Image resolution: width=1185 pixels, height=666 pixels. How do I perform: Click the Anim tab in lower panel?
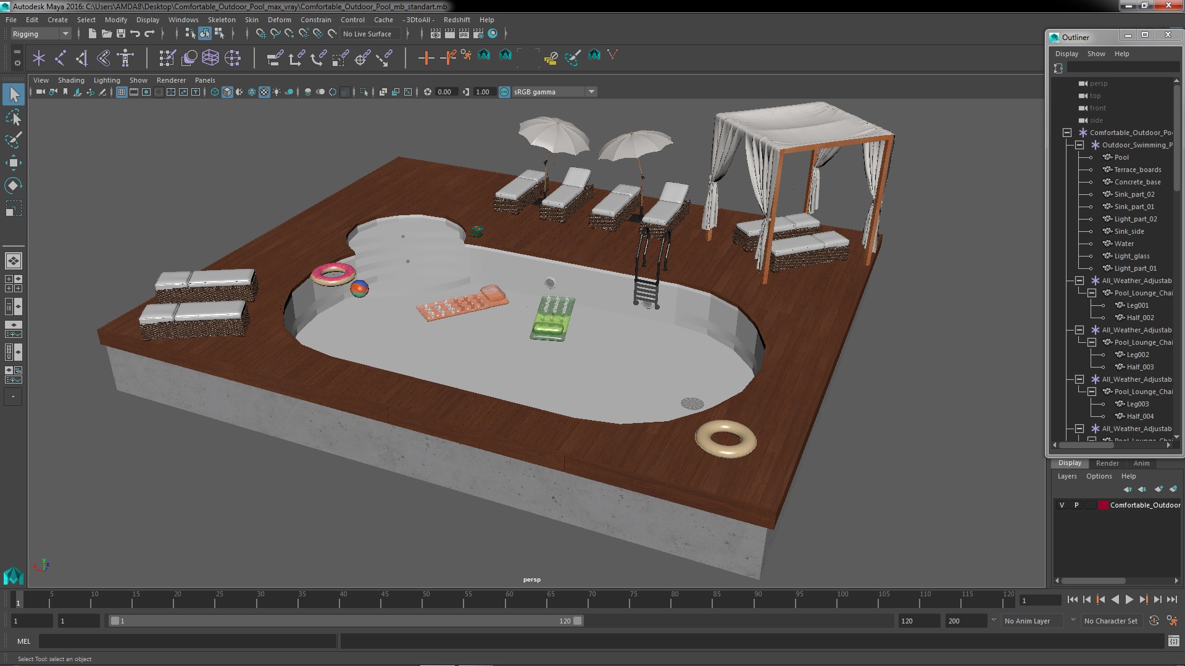point(1141,462)
